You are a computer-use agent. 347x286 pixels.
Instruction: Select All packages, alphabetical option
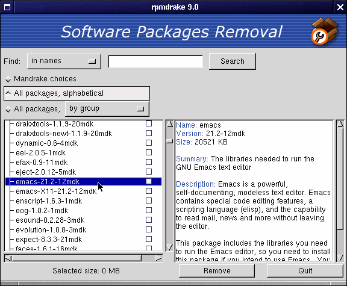click(77, 93)
